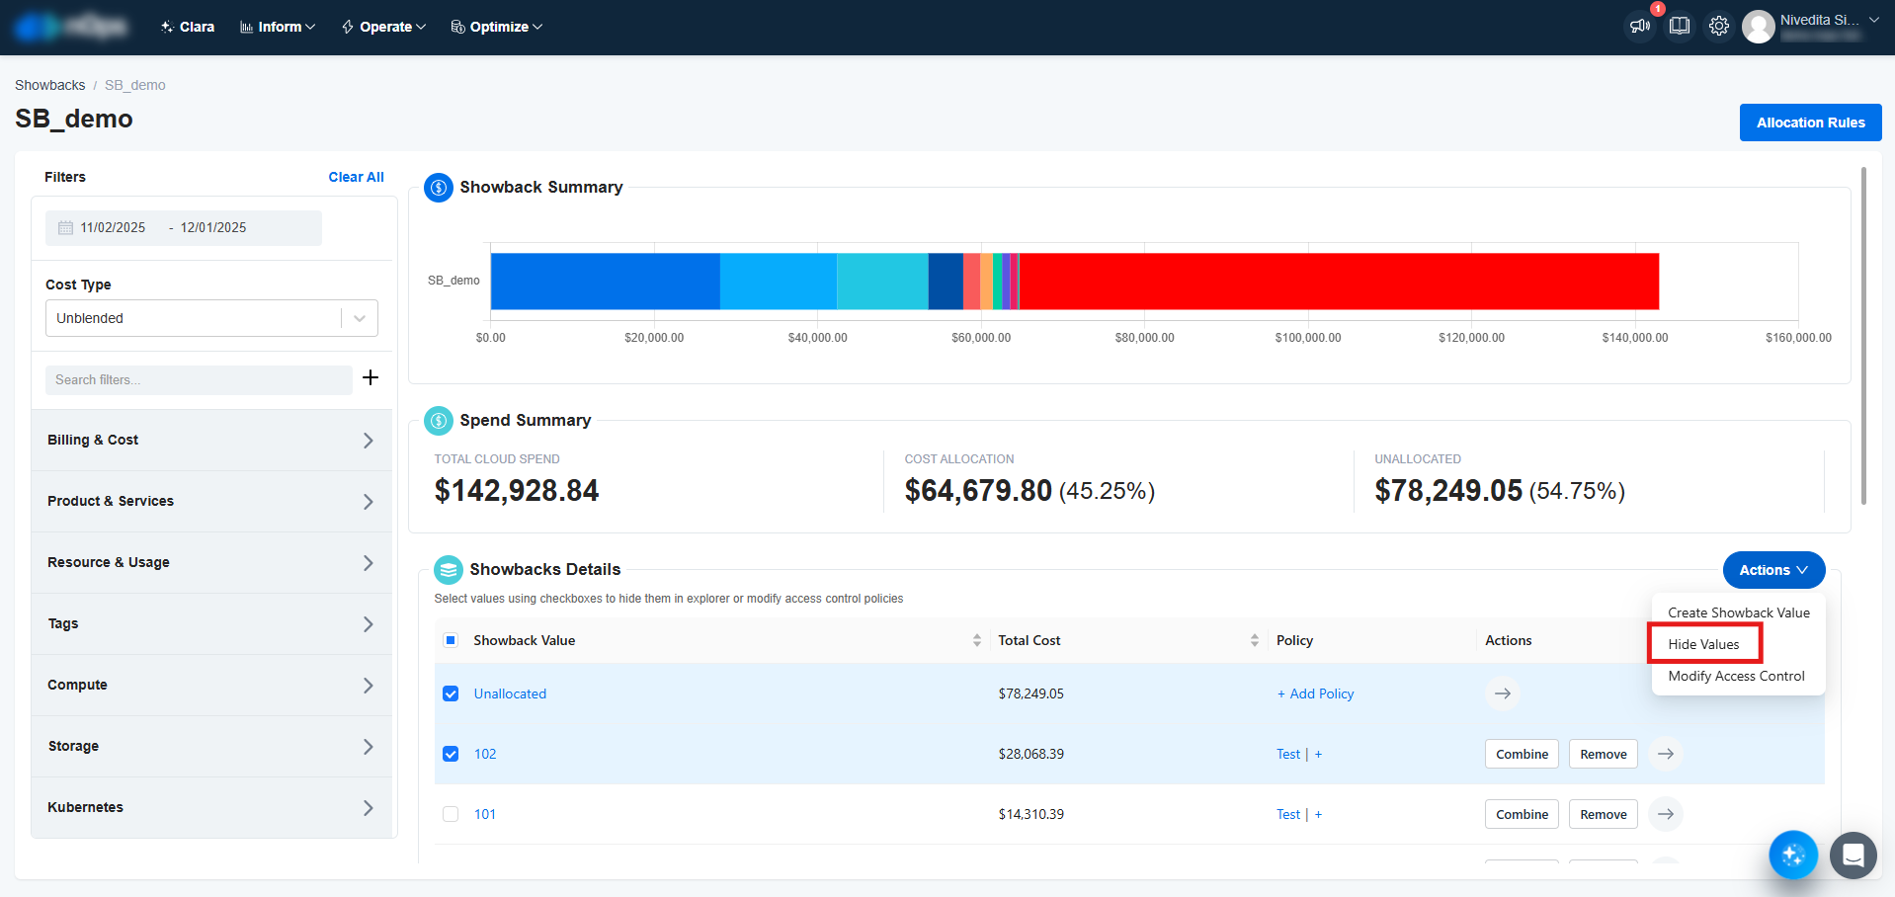Click the red segment in showback bar
The image size is (1895, 897).
tap(1339, 282)
